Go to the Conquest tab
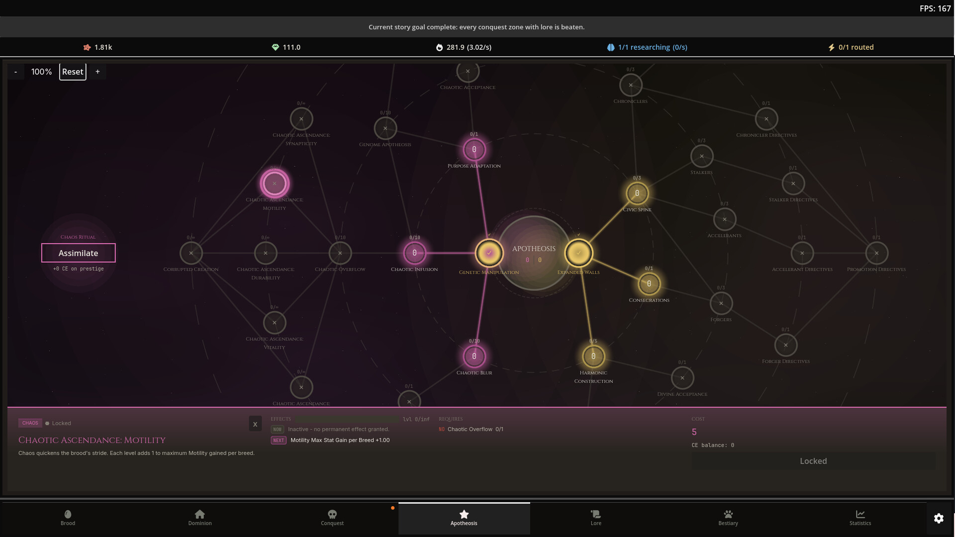This screenshot has height=537, width=955. coord(332,518)
